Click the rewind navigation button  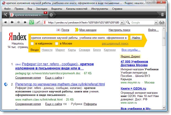pyautogui.click(x=6, y=22)
